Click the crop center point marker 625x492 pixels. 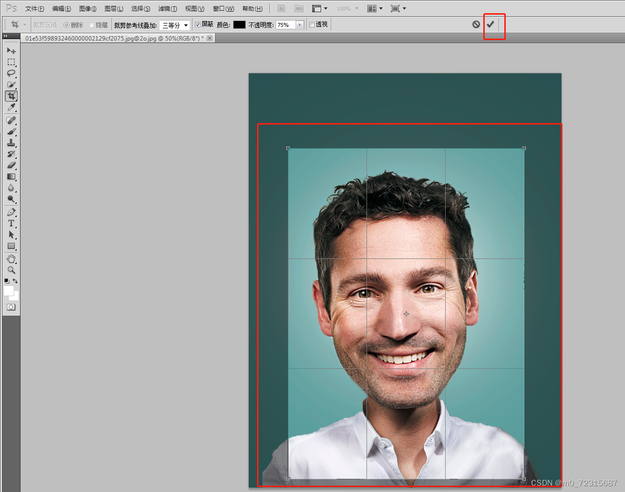pyautogui.click(x=406, y=314)
